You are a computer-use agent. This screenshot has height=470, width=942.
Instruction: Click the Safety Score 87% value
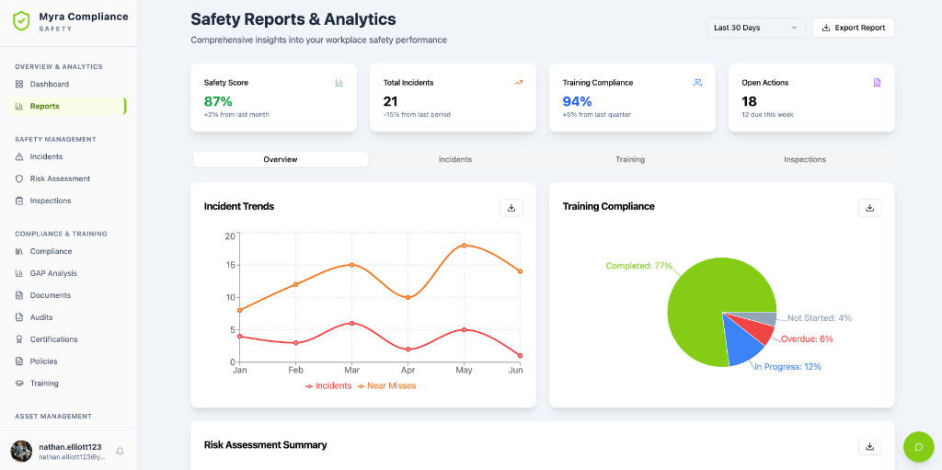tap(218, 101)
